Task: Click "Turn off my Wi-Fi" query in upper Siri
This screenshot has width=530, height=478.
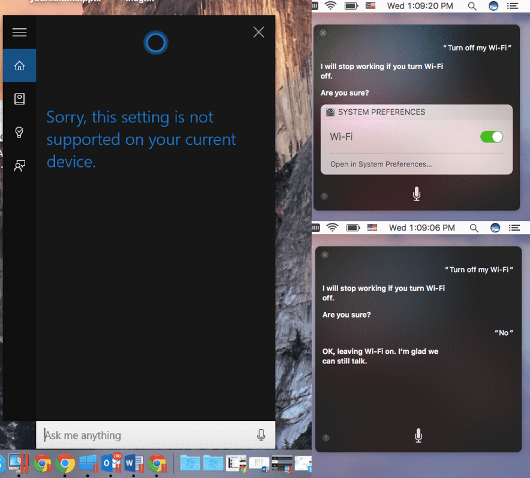Action: click(477, 47)
